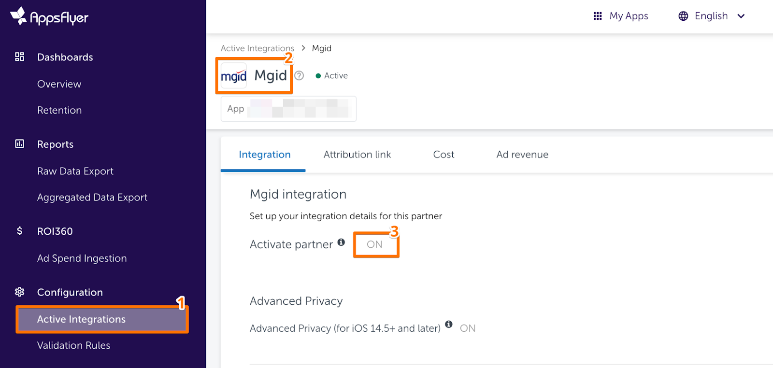
Task: Open the App selector field
Action: click(x=288, y=109)
